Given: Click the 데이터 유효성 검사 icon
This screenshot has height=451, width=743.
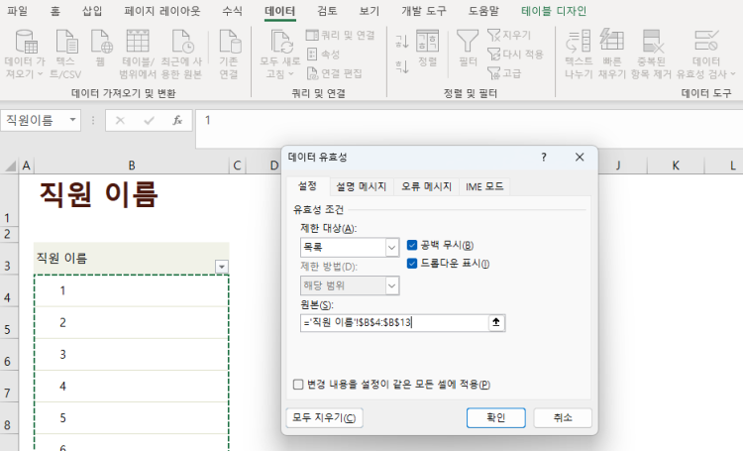Looking at the screenshot, I should coord(706,42).
